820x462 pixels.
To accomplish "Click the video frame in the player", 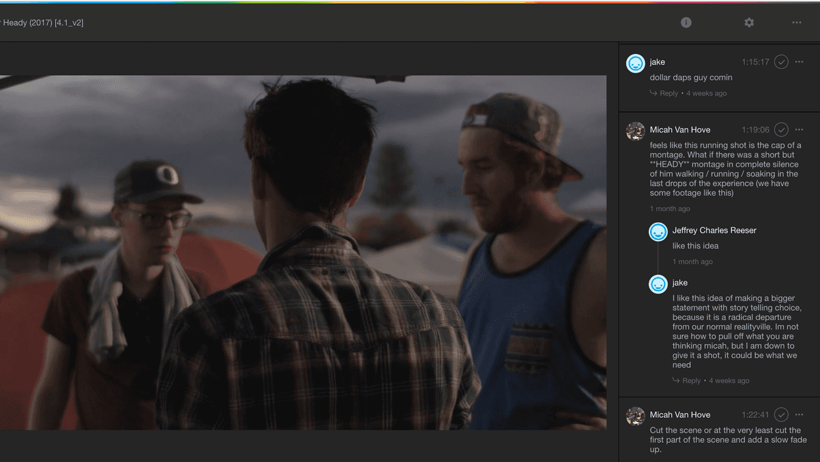I will (x=303, y=252).
